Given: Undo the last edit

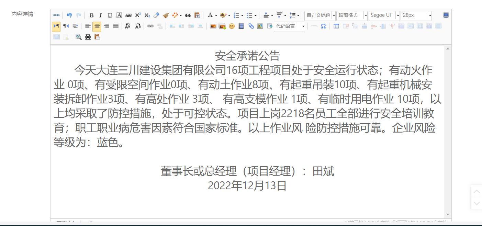Looking at the screenshot, I should point(69,15).
